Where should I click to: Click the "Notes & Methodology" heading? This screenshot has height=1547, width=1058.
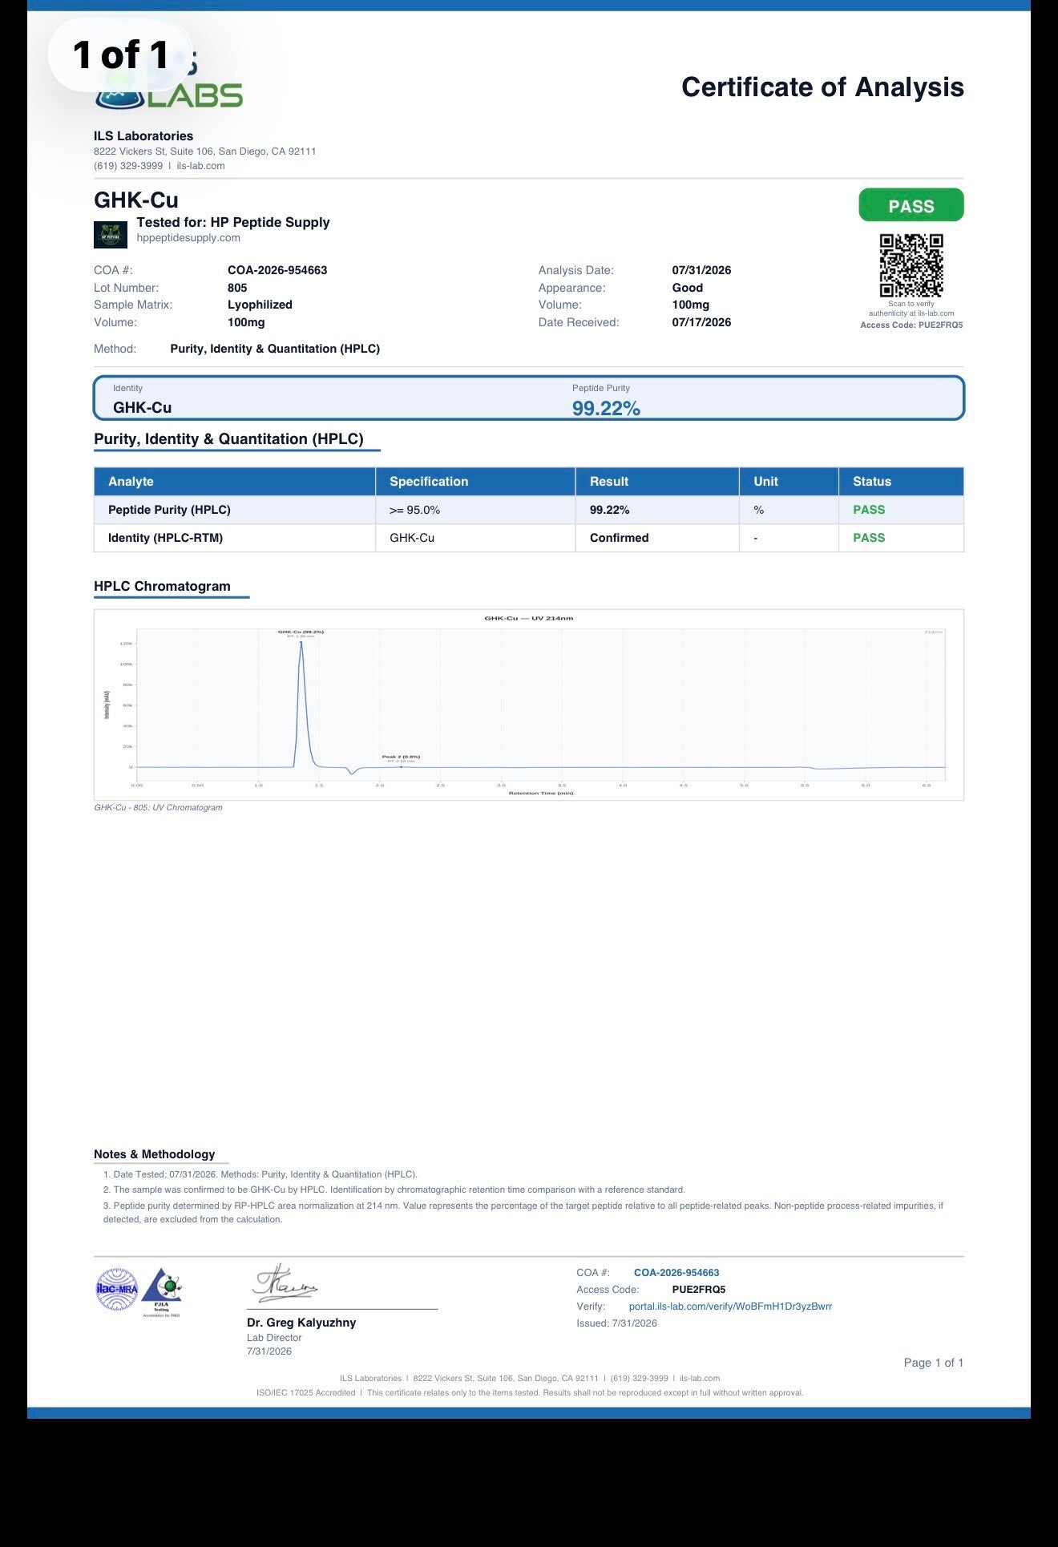point(154,1154)
